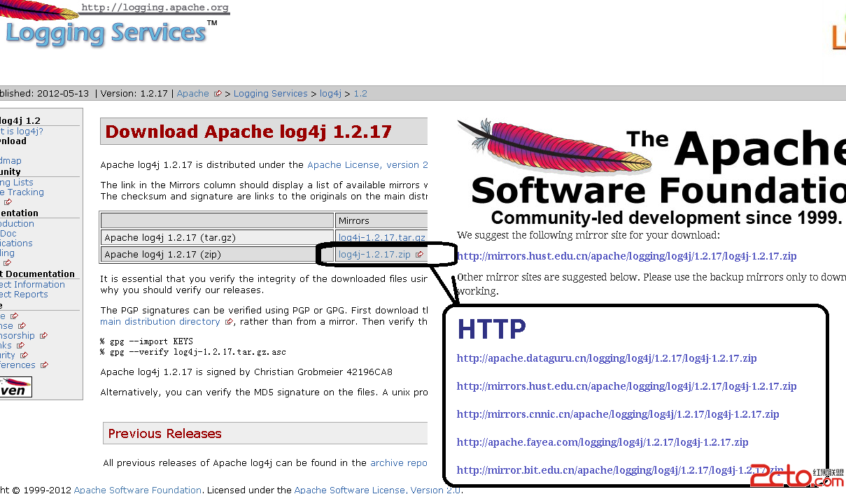The width and height of the screenshot is (846, 494).
Task: Click 'Community-led development since 1999.' tagline
Action: pos(666,217)
